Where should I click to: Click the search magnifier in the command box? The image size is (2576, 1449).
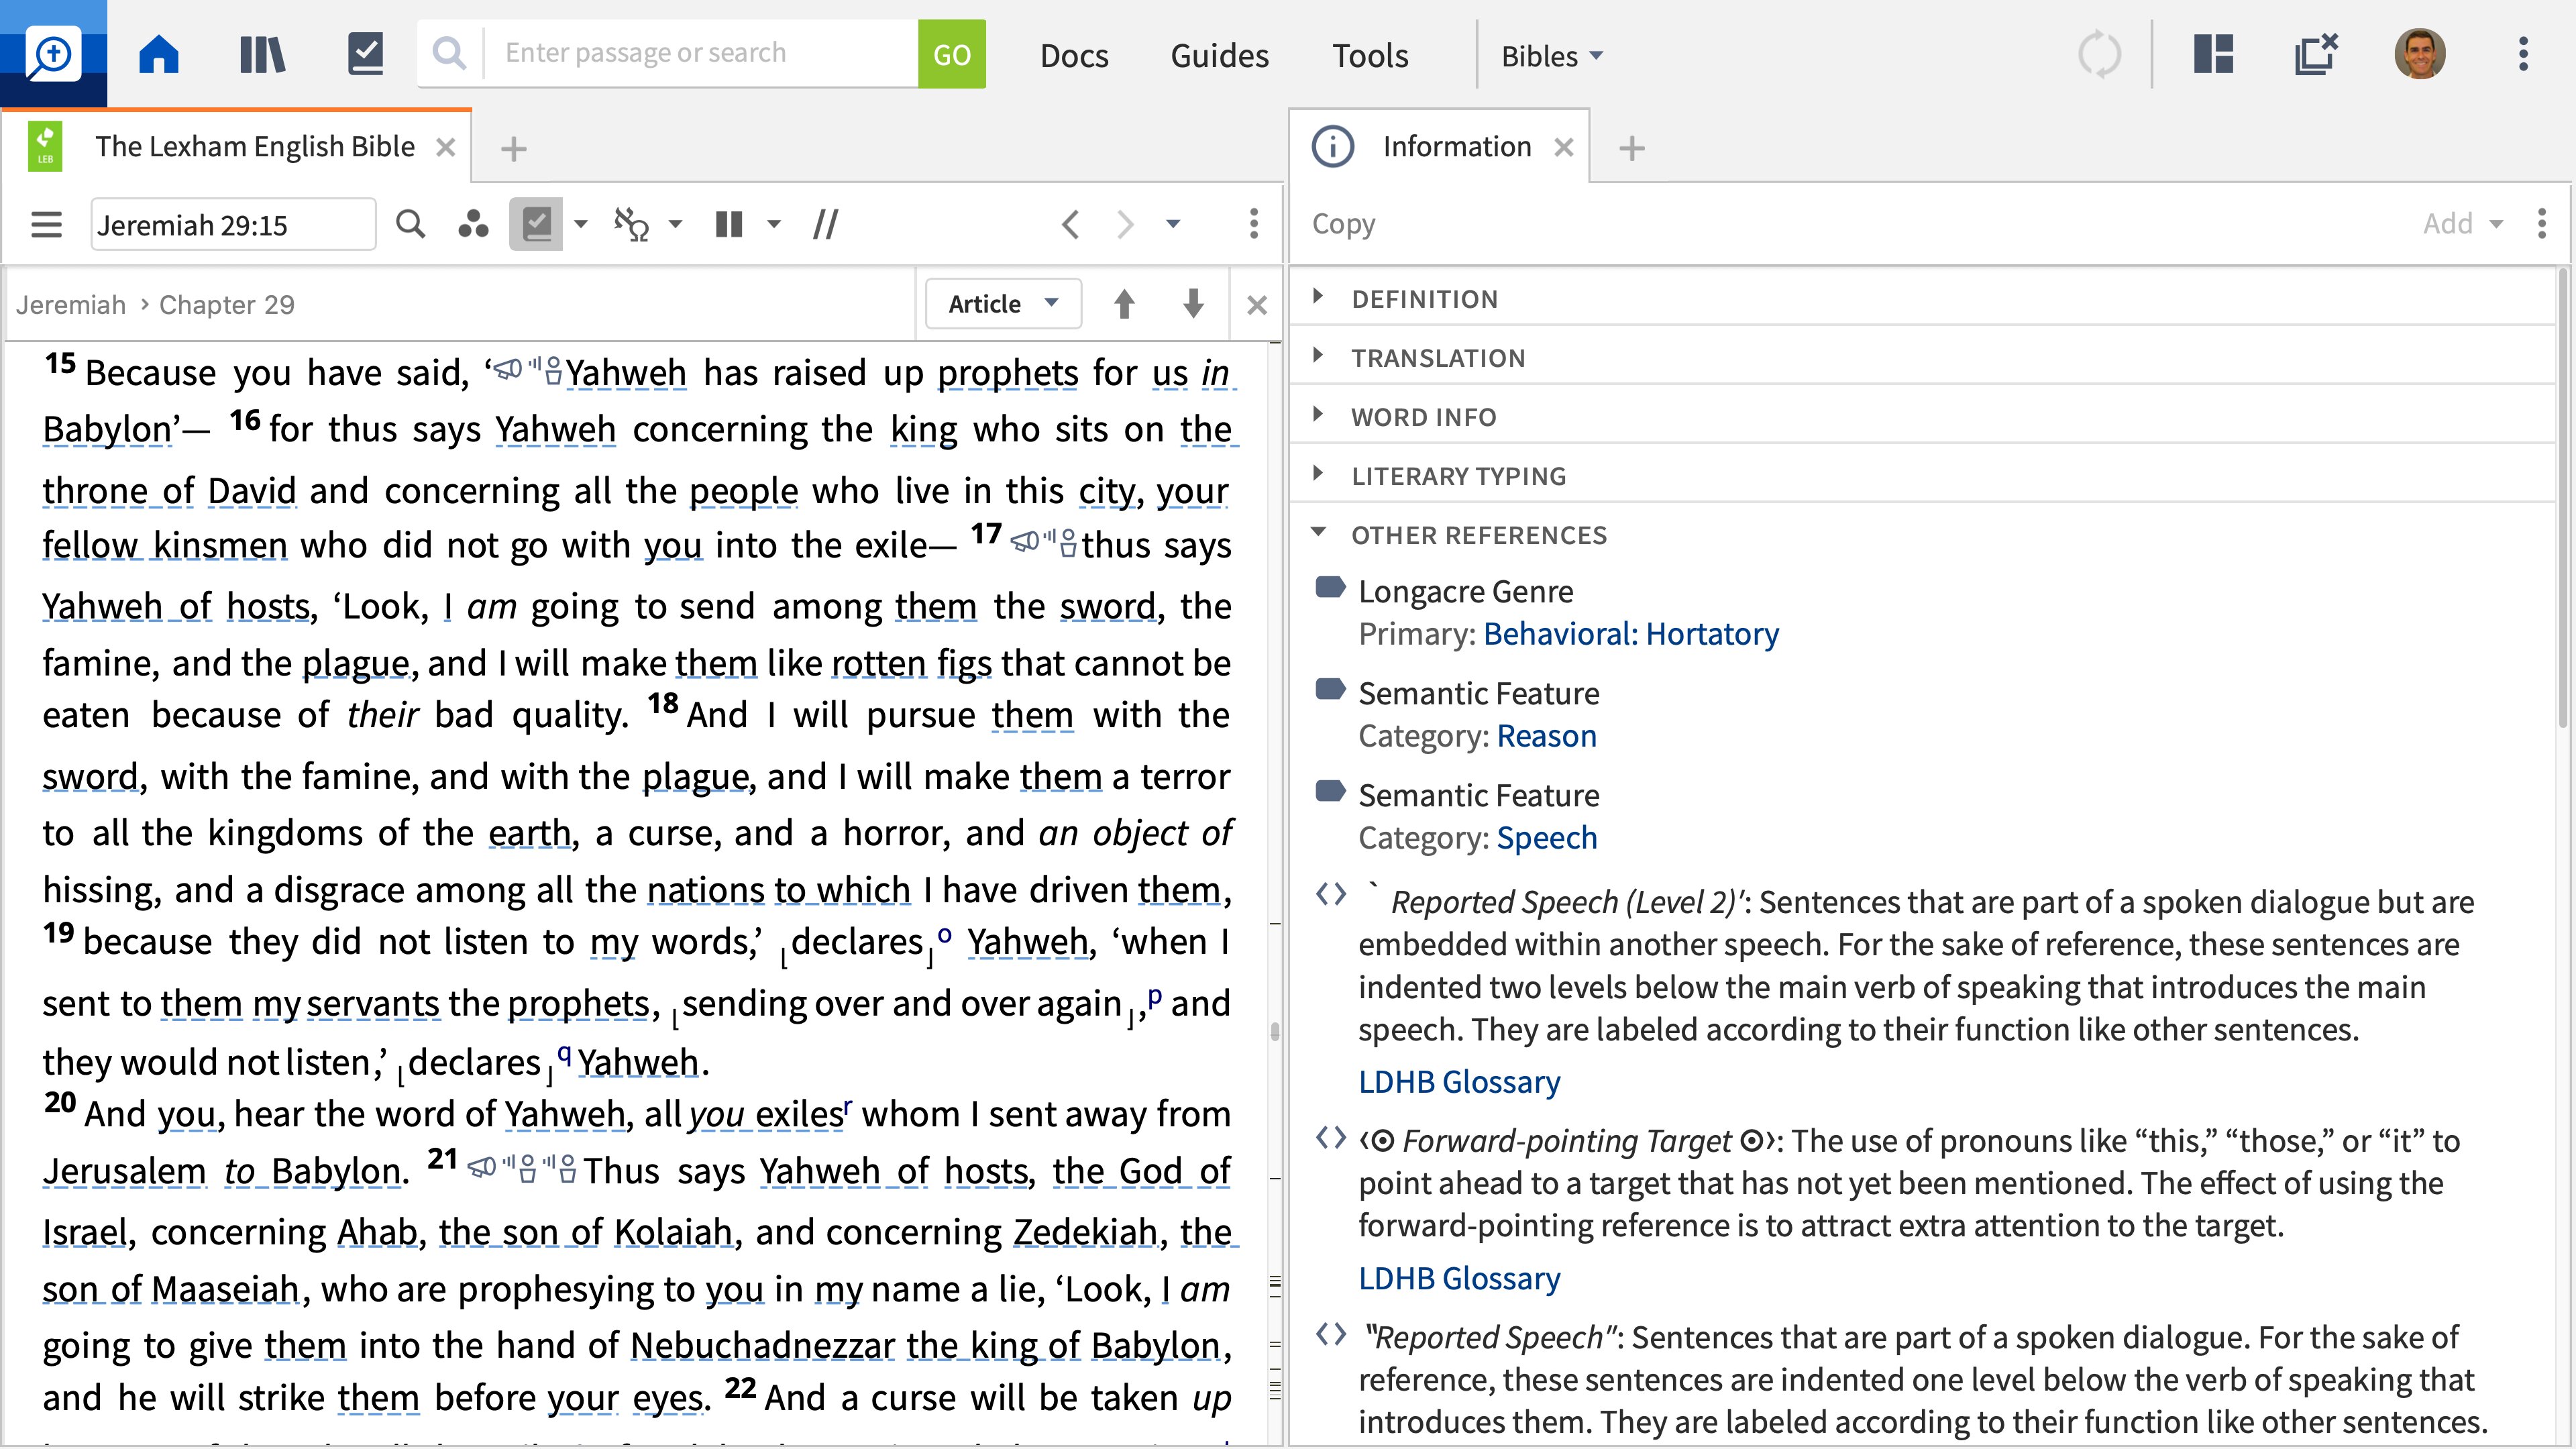coord(450,54)
